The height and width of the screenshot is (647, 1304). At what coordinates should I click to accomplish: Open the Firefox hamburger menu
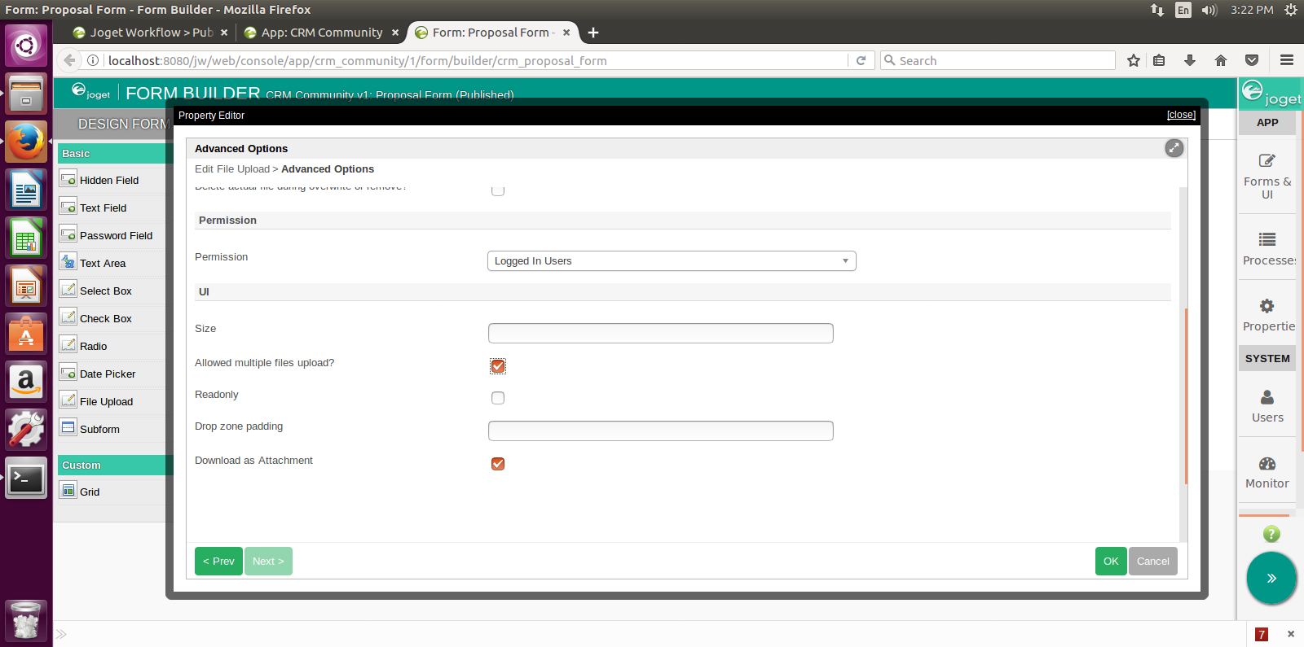point(1287,60)
